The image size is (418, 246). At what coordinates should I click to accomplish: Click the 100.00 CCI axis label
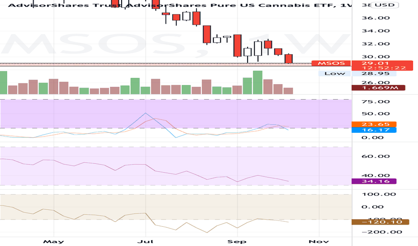(379, 194)
